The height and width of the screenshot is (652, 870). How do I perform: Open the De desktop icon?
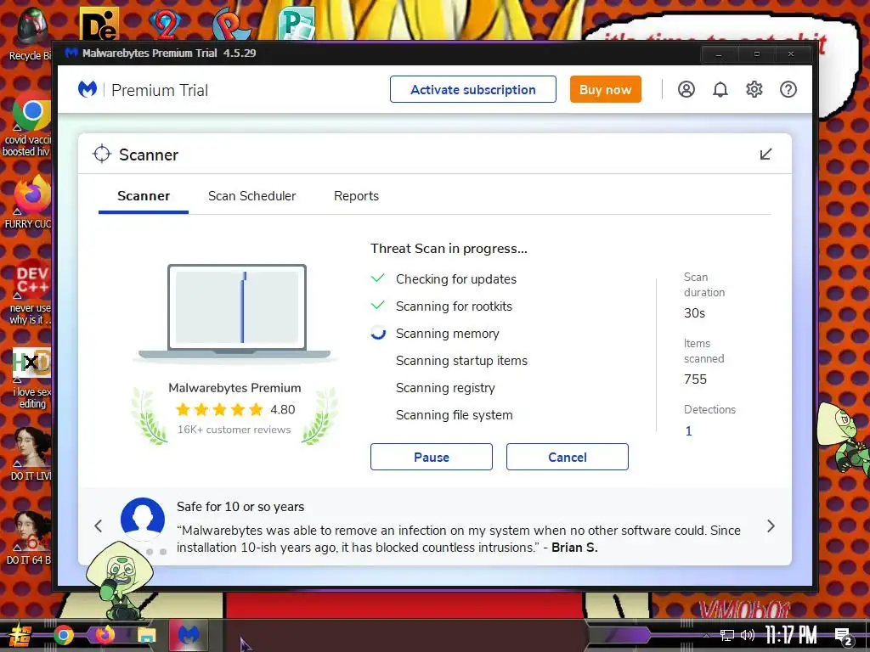click(x=99, y=23)
